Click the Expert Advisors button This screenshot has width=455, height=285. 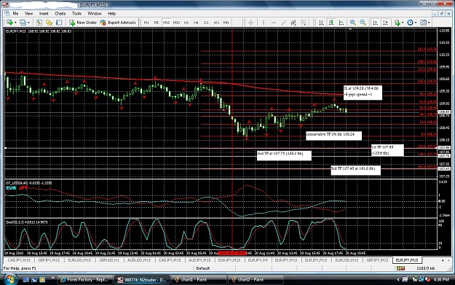click(118, 23)
